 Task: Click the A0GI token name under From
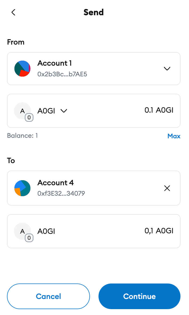coord(46,111)
